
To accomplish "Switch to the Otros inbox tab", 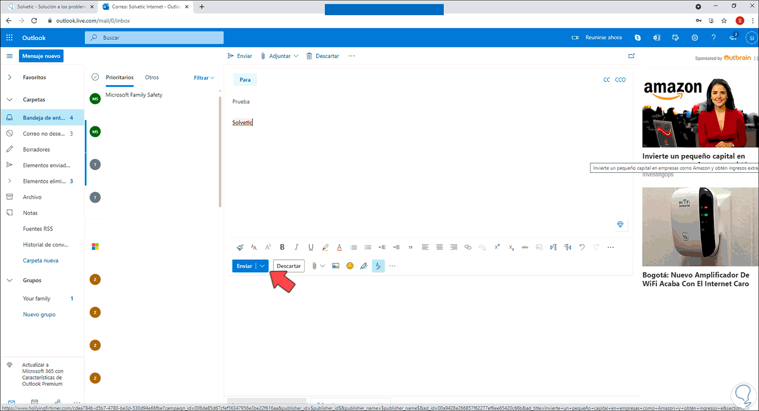I will coord(151,77).
